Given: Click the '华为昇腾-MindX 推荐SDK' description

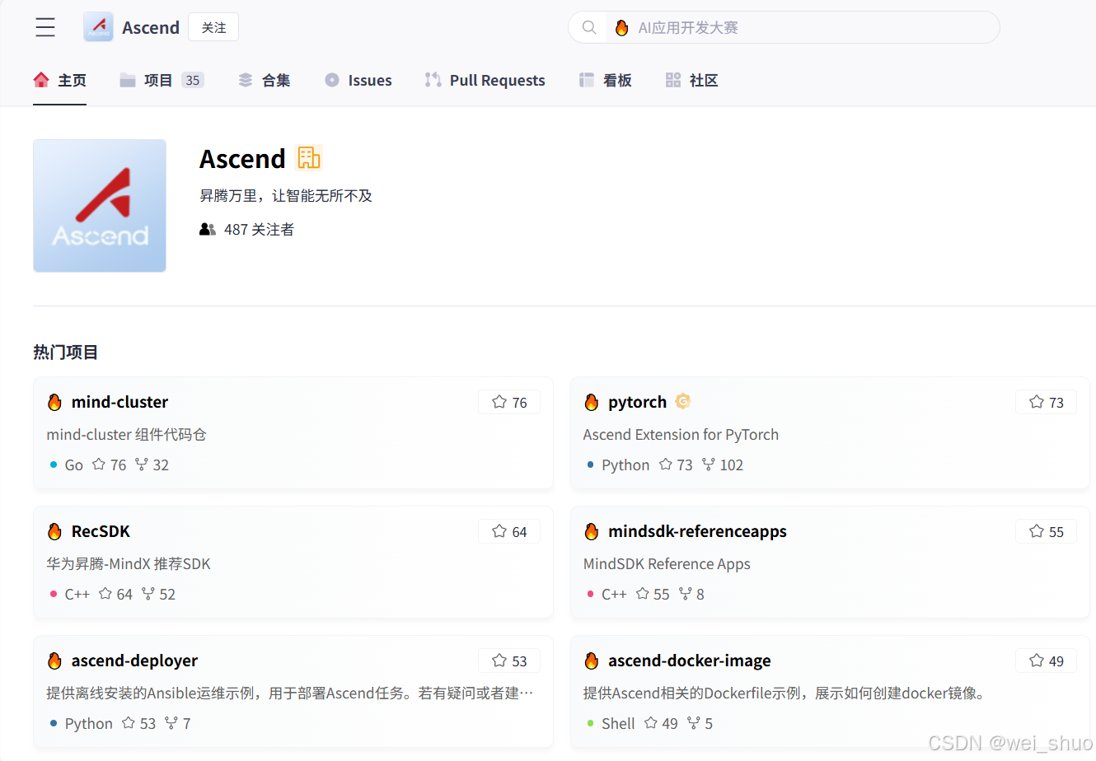Looking at the screenshot, I should click(129, 563).
